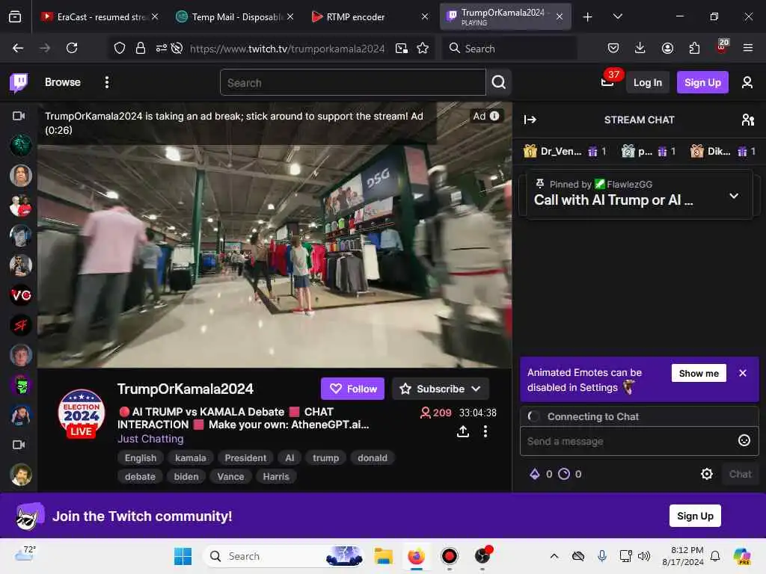
Task: Open the red SF channel avatar in sidebar
Action: (x=21, y=324)
